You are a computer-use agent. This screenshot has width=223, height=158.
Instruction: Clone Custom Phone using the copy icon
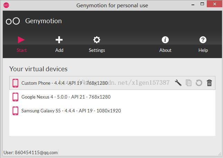[x=188, y=83]
